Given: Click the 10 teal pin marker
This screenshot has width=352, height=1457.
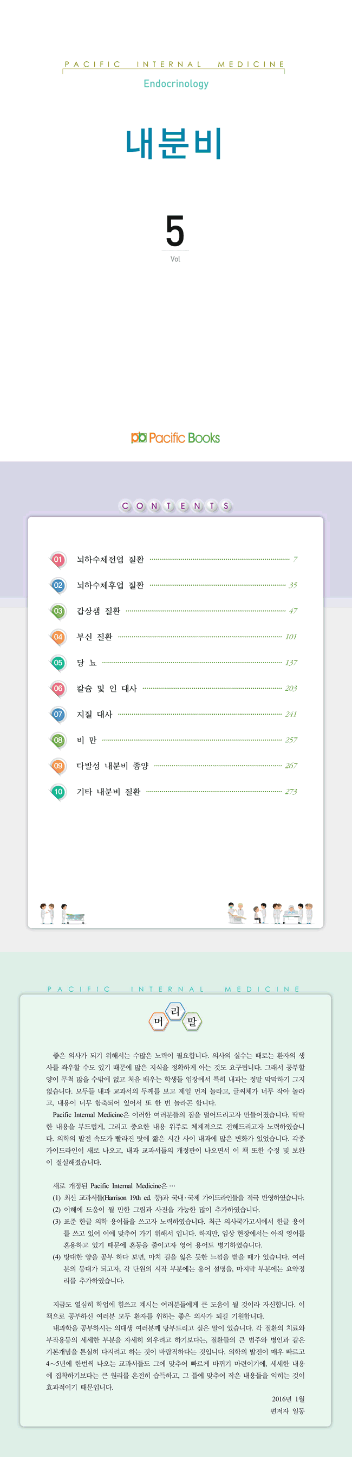Looking at the screenshot, I should [x=57, y=792].
